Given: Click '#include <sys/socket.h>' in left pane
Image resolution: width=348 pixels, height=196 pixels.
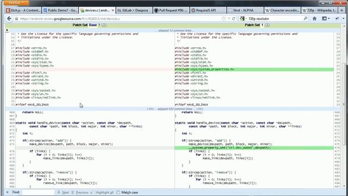Looking at the screenshot, I should [35, 90].
